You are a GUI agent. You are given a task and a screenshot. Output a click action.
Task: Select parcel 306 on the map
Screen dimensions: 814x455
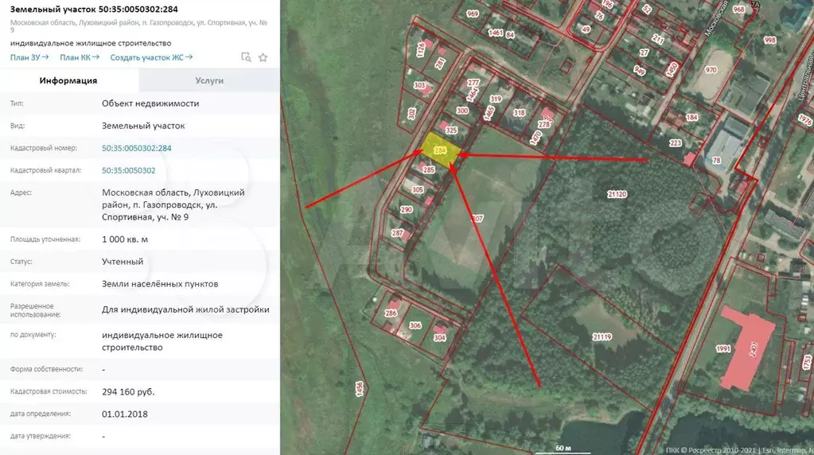pyautogui.click(x=415, y=325)
